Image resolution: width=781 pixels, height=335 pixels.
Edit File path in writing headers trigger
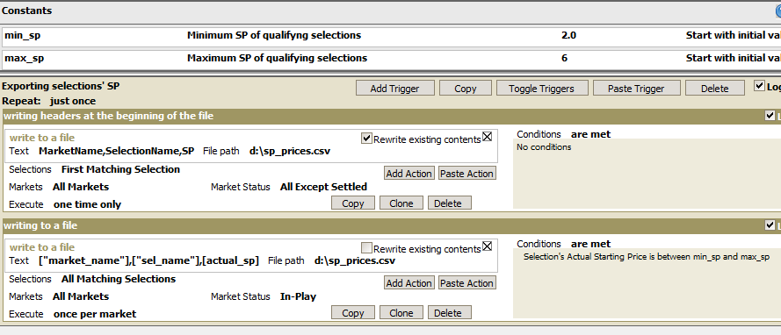pos(289,151)
